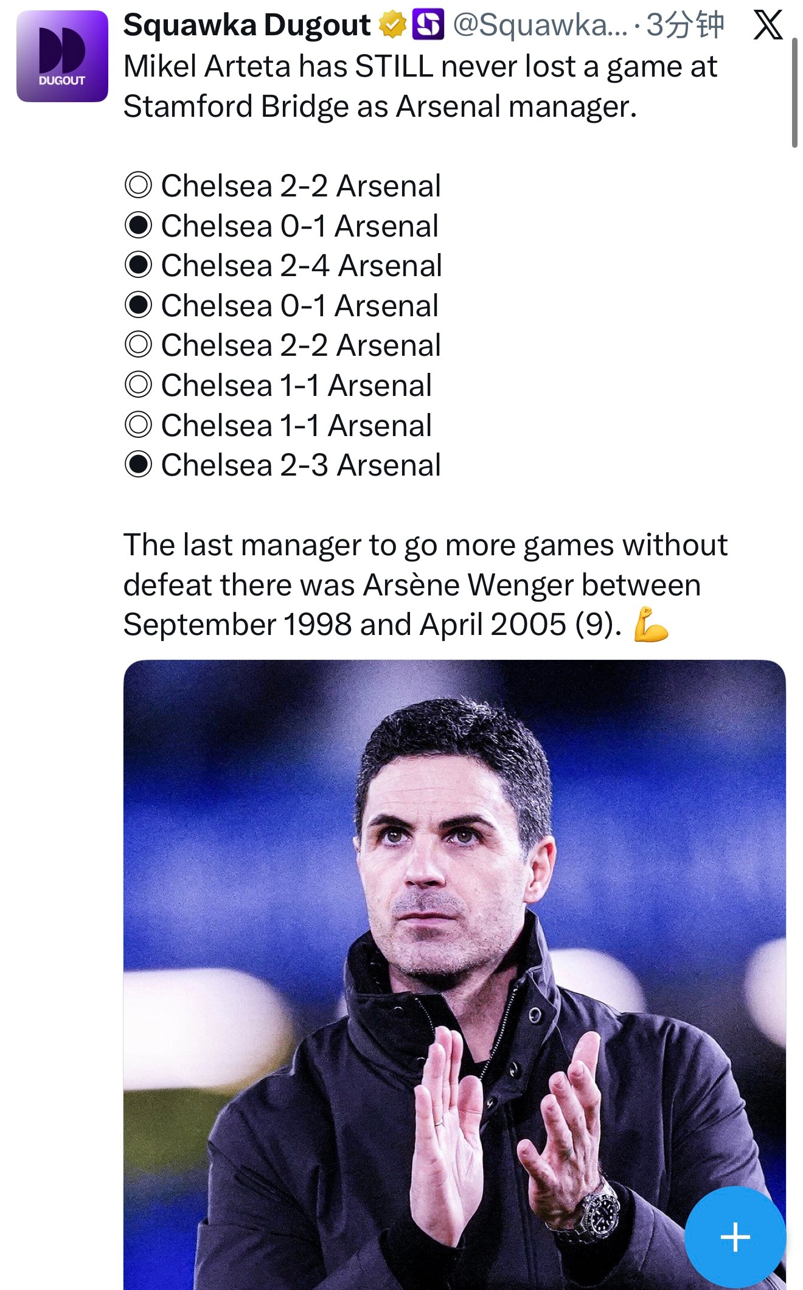Open the Mikel Arteta photo
803x1290 pixels.
pyautogui.click(x=454, y=973)
